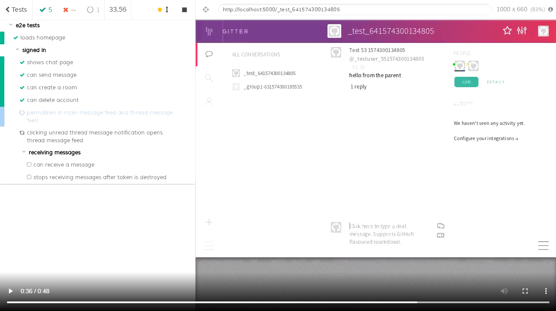This screenshot has height=311, width=556.
Task: Stop the running tests with stop button
Action: point(184,10)
